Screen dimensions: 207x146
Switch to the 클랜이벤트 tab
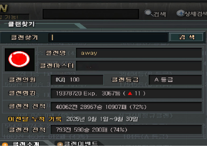pyautogui.click(x=78, y=143)
